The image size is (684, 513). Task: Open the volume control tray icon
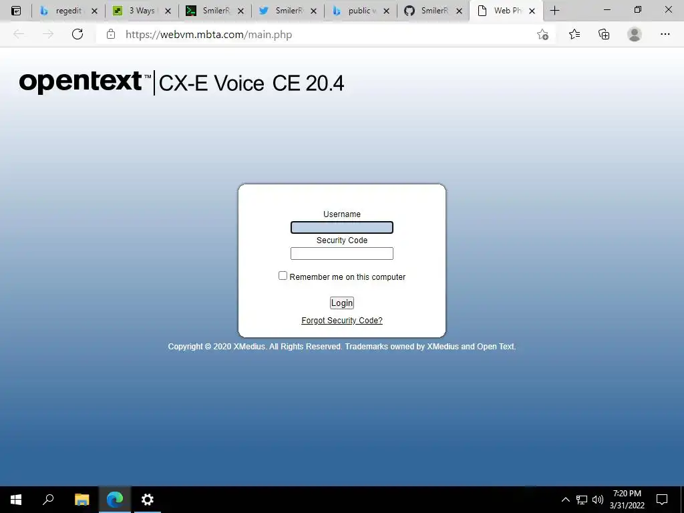click(598, 500)
